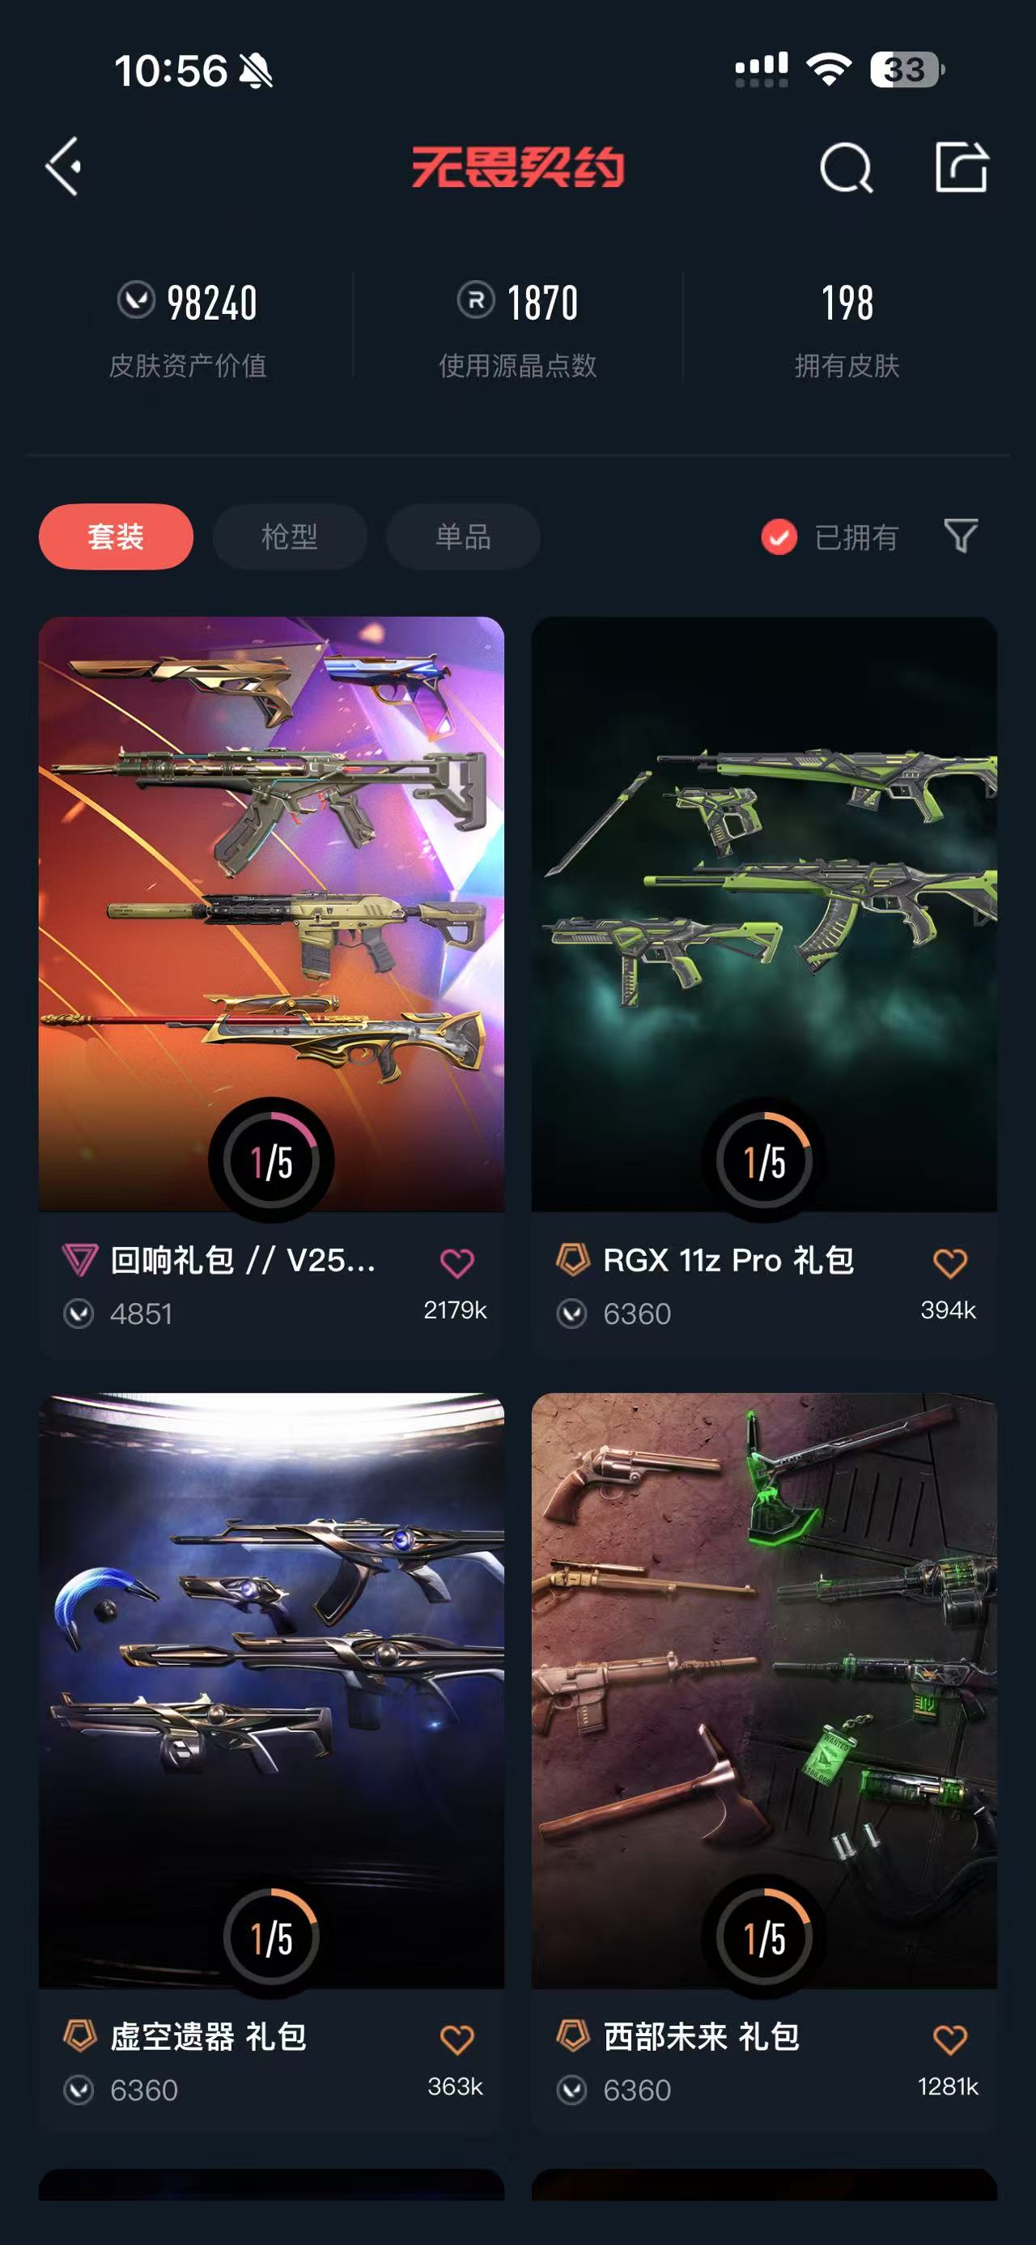
Task: Open the RGX 11z Pro bundle image
Action: click(764, 914)
